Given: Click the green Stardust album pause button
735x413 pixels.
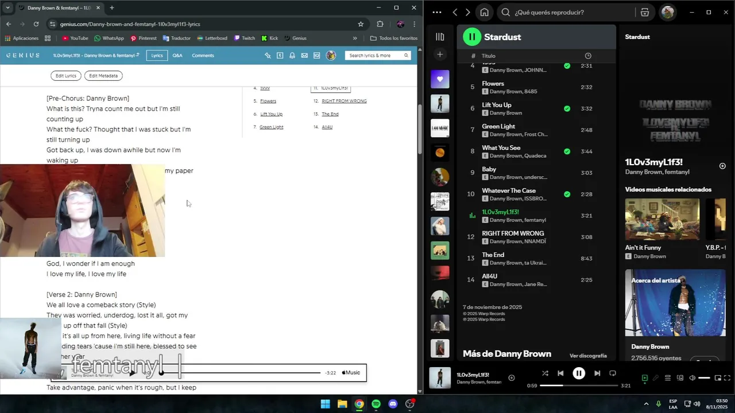Looking at the screenshot, I should [472, 37].
